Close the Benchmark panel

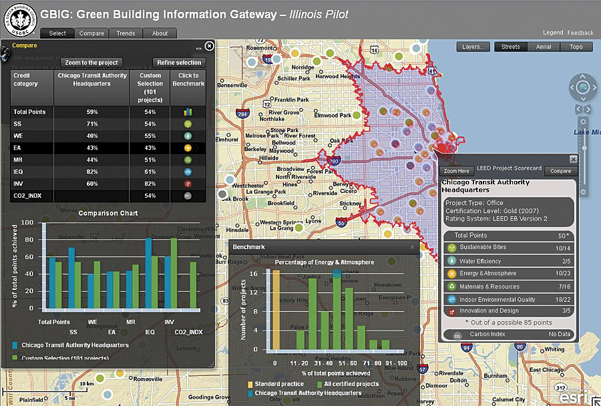tap(413, 247)
